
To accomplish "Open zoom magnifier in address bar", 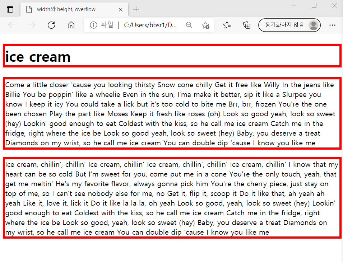I will (189, 25).
